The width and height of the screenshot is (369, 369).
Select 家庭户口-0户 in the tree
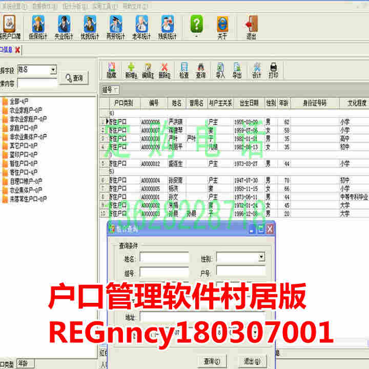coord(23,128)
